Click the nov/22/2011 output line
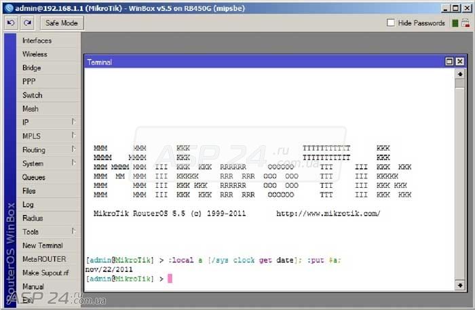Image resolution: width=475 pixels, height=310 pixels. (x=109, y=269)
